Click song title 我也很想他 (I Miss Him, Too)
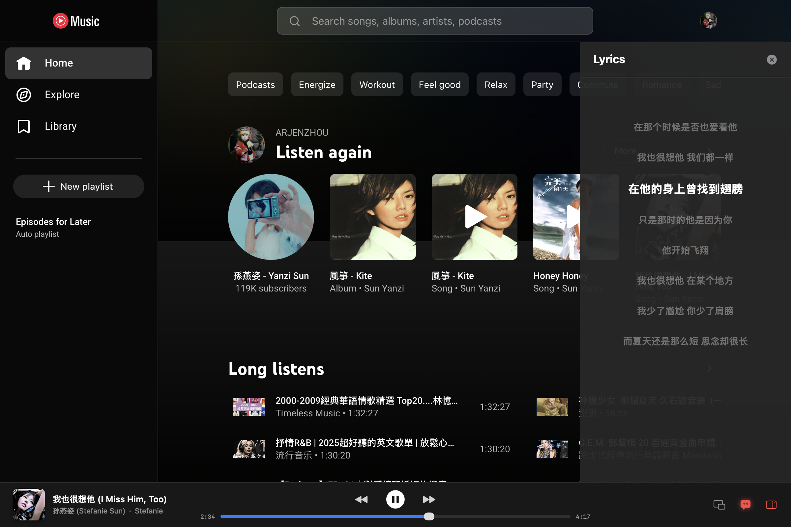 tap(110, 499)
